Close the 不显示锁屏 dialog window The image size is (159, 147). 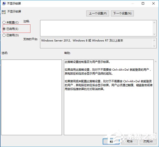pos(153,3)
